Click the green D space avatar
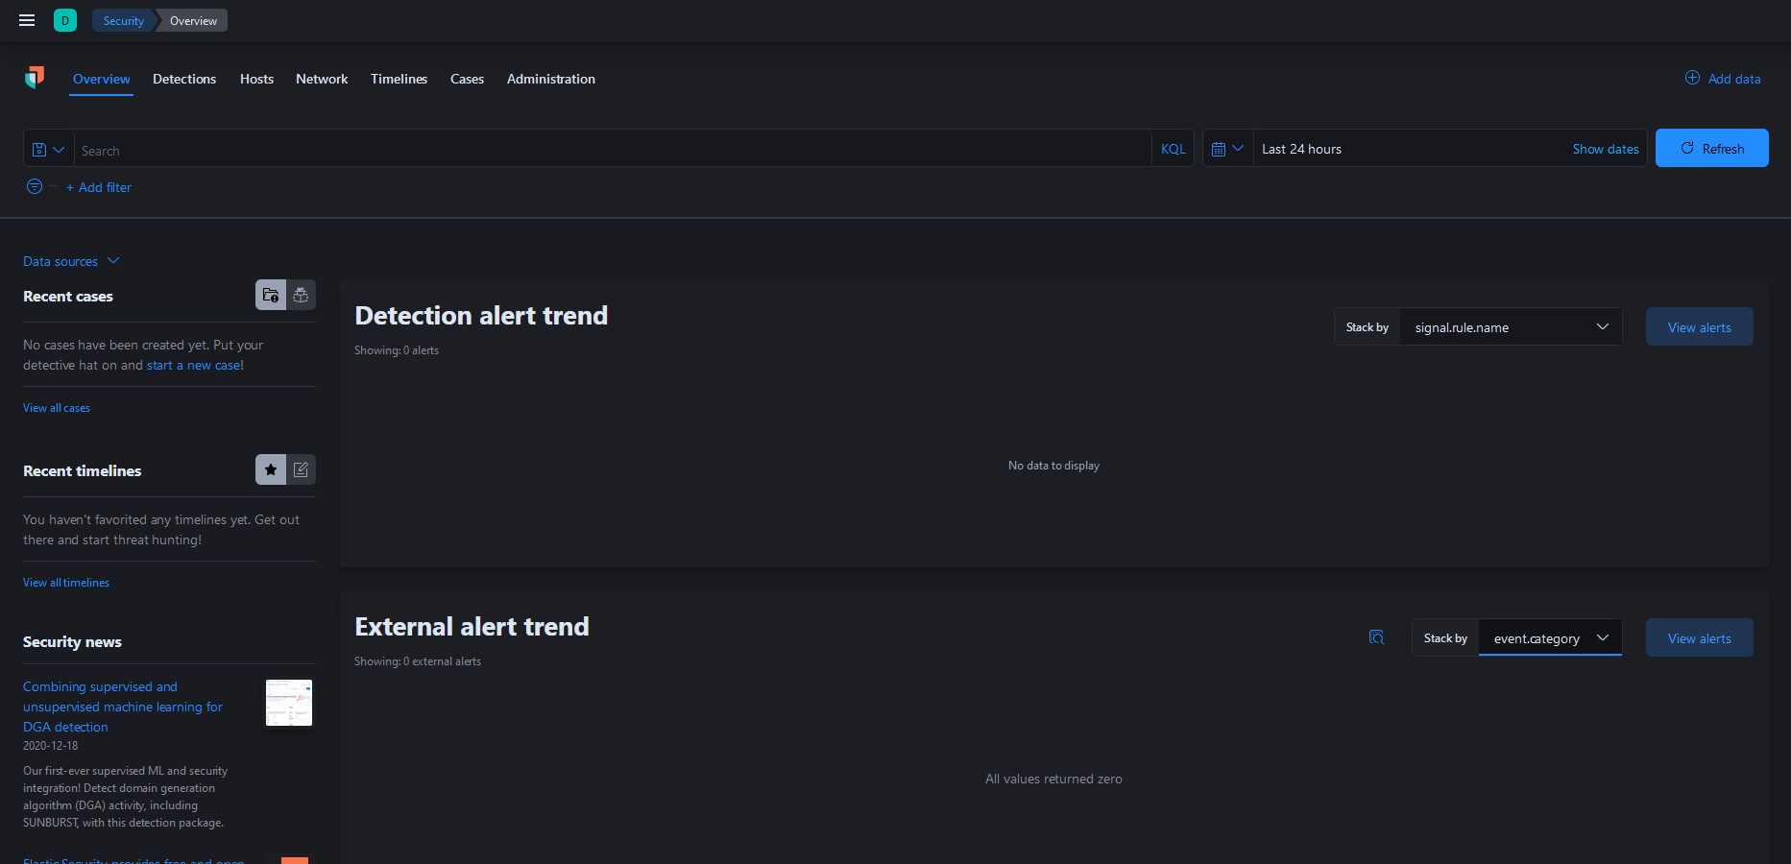The image size is (1791, 864). [x=65, y=20]
